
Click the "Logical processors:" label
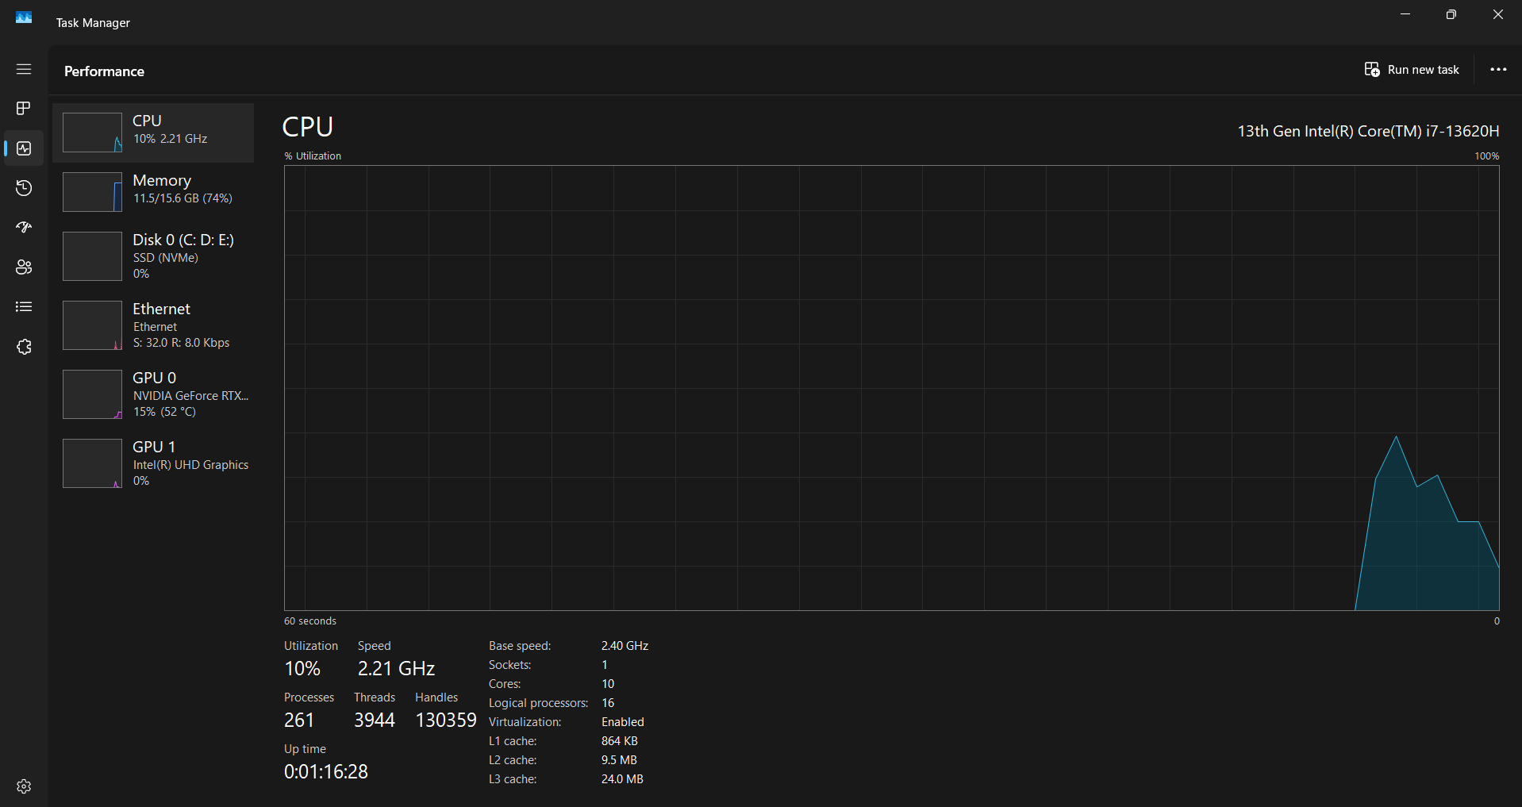(538, 703)
